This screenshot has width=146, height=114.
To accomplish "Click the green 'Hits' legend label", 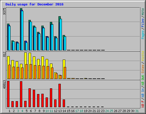I will [143, 12].
